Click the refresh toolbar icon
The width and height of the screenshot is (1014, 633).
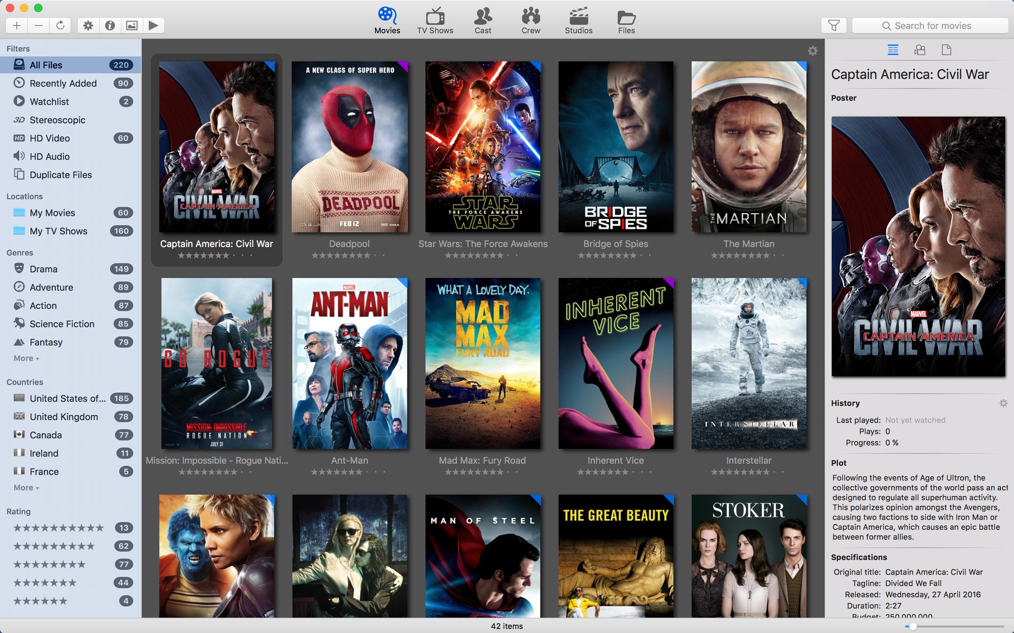pos(60,25)
